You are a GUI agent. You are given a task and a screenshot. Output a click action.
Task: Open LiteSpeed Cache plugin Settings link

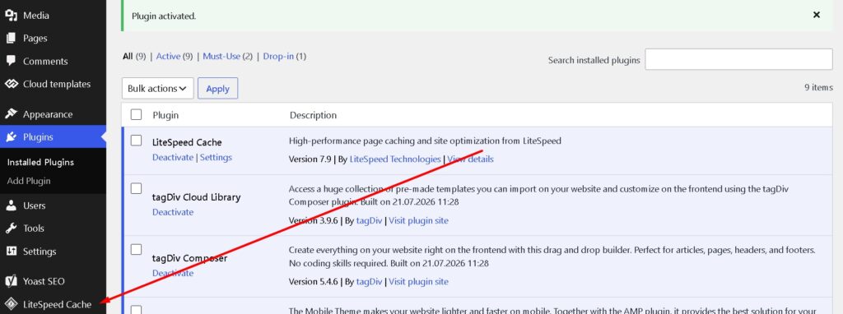[217, 157]
